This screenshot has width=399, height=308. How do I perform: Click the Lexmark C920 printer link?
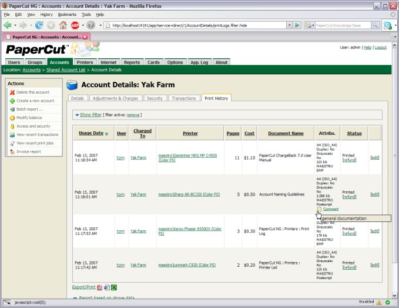click(187, 265)
